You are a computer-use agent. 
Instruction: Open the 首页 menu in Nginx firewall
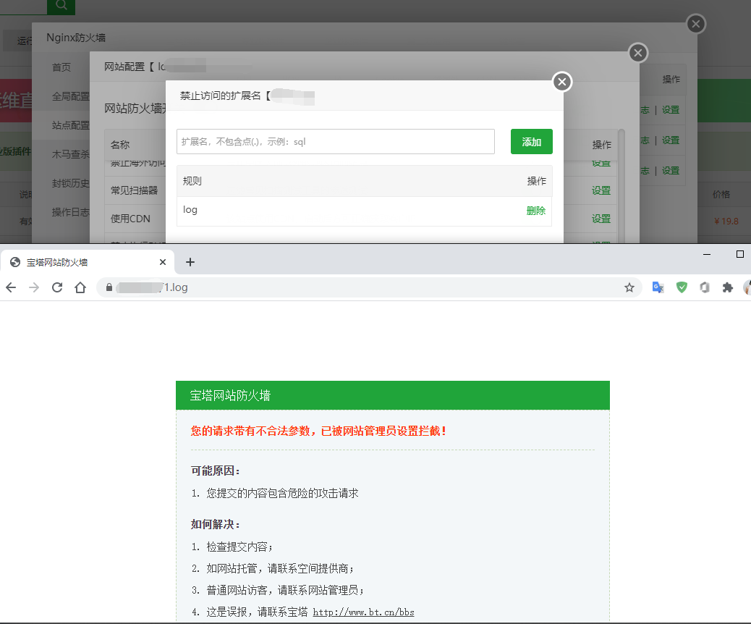(x=61, y=67)
